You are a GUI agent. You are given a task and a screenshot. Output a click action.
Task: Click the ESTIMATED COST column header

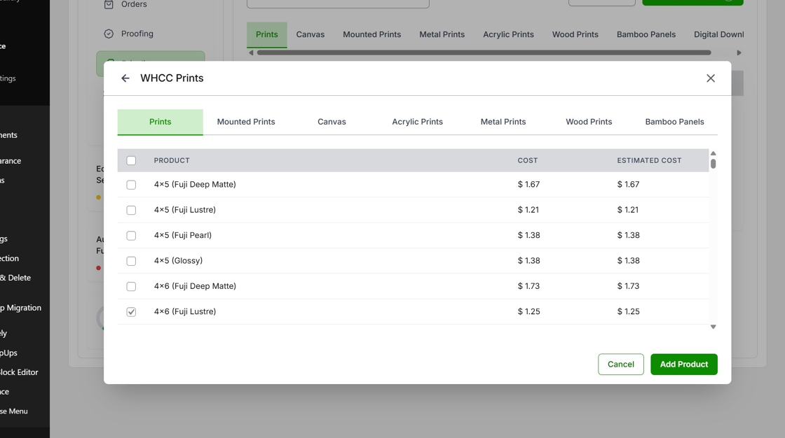[649, 160]
